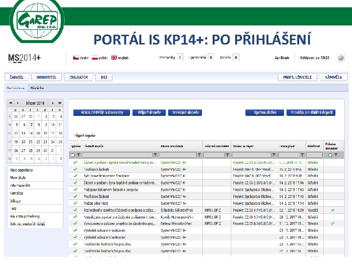Screen dimensions: 352x264
Task: Click Upozornění counter box
Action: tap(211, 58)
